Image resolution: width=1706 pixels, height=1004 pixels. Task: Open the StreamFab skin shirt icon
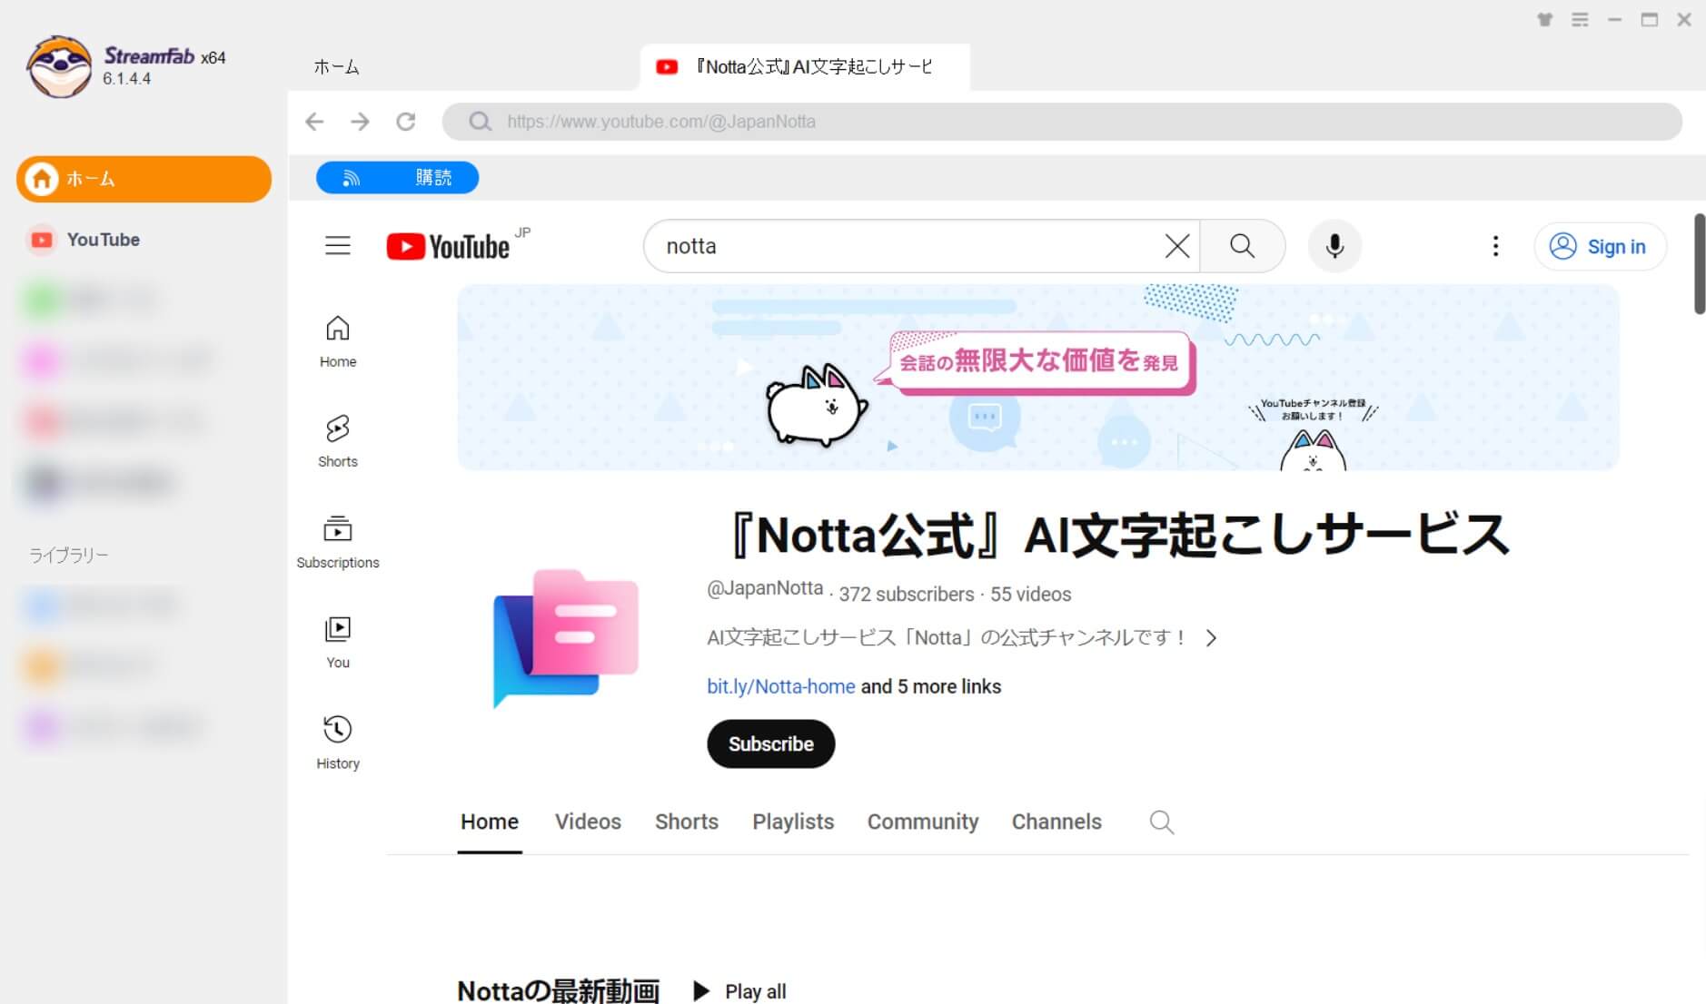(x=1545, y=20)
